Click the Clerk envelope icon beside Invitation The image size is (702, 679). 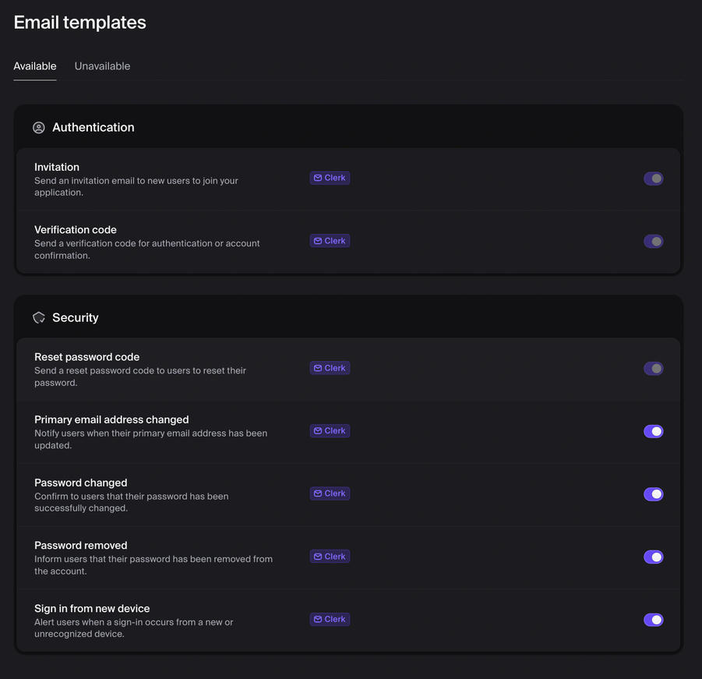(x=316, y=177)
